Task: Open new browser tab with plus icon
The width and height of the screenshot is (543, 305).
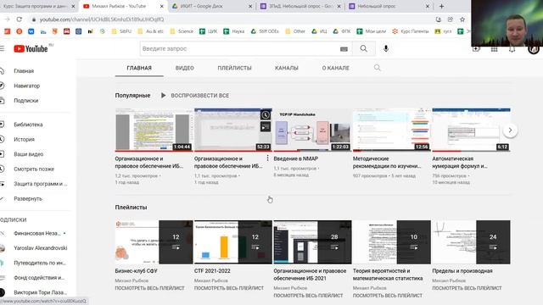Action: pos(441,6)
